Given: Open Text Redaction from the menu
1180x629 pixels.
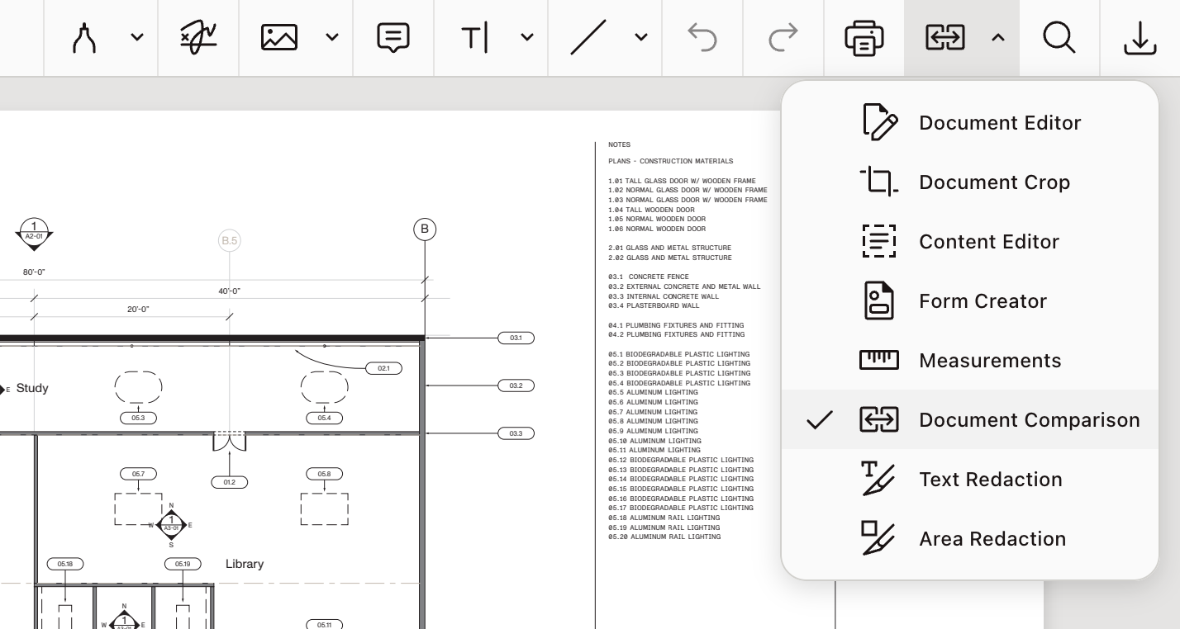Looking at the screenshot, I should (x=991, y=479).
